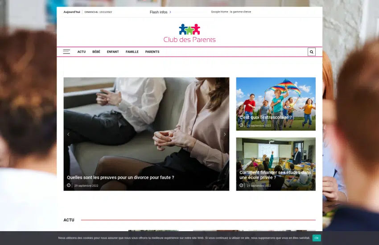The height and width of the screenshot is (245, 379).
Task: Click clock icon under divorce article
Action: (x=69, y=185)
